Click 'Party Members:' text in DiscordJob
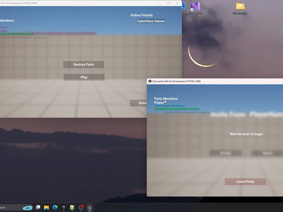283x212 pixels. coord(166,99)
